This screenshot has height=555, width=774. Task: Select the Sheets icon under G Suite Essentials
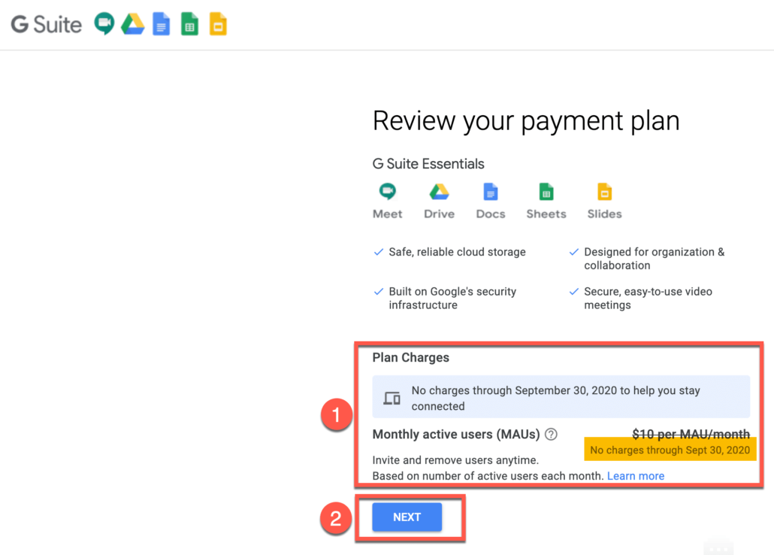[x=546, y=191]
